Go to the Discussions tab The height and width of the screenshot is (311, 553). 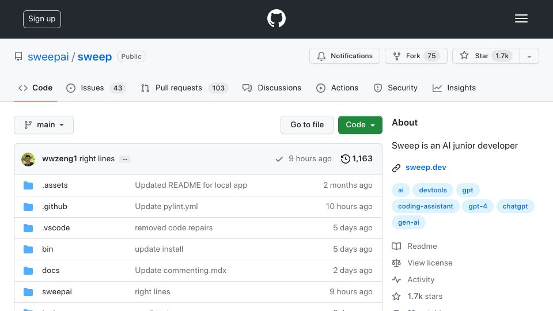coord(271,88)
